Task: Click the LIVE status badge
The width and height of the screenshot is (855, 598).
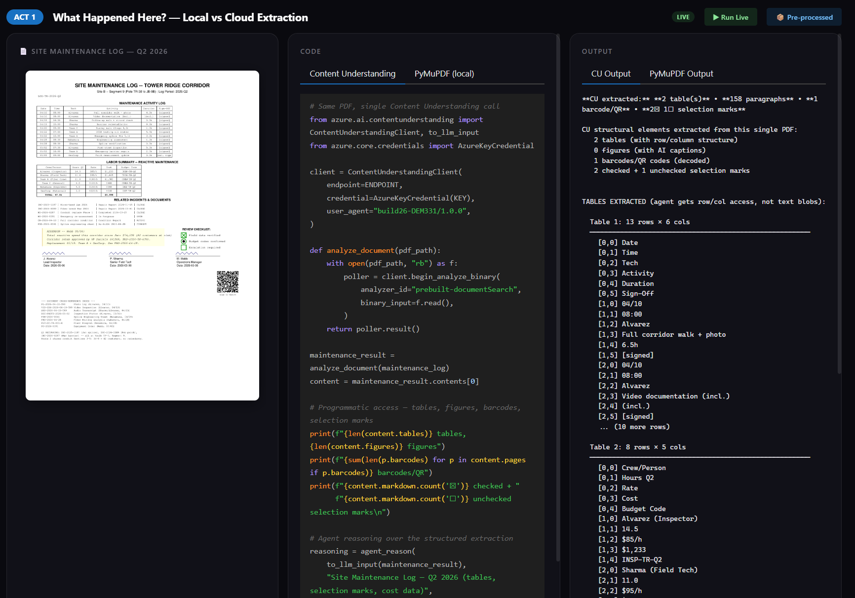Action: (683, 17)
